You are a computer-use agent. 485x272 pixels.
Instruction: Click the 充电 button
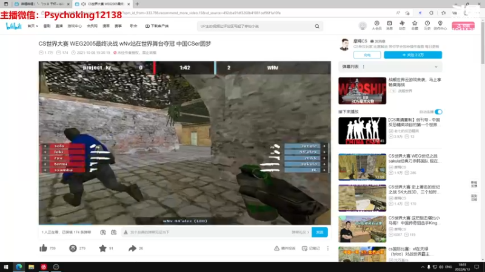[367, 55]
